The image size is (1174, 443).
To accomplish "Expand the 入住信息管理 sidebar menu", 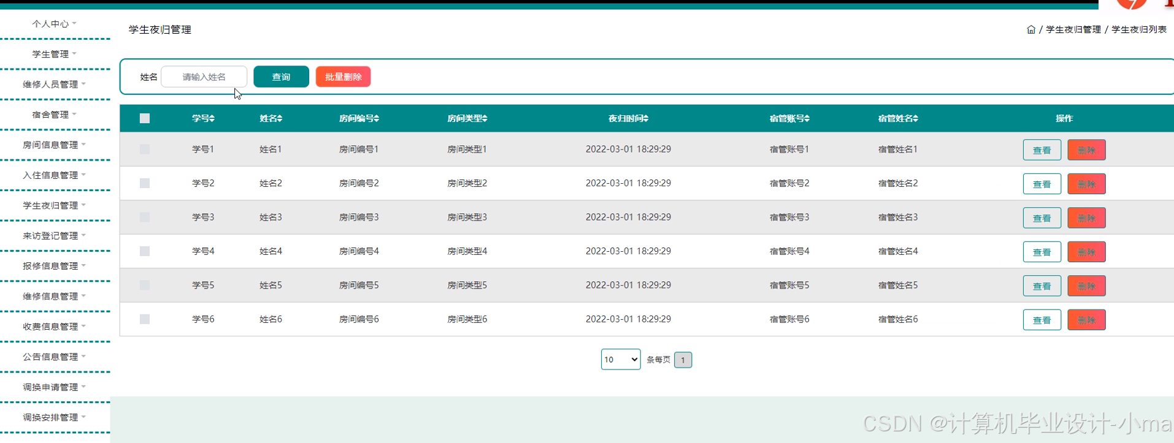I will (x=55, y=175).
